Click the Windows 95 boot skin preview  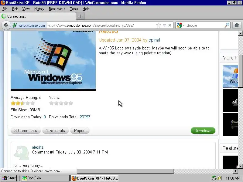click(53, 61)
